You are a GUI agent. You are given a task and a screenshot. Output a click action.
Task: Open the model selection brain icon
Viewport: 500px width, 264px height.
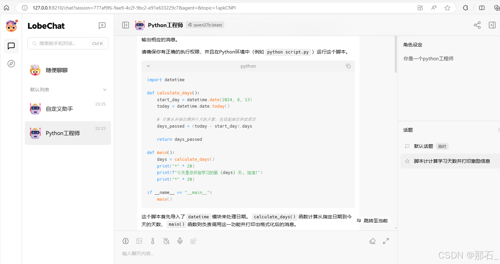126,241
